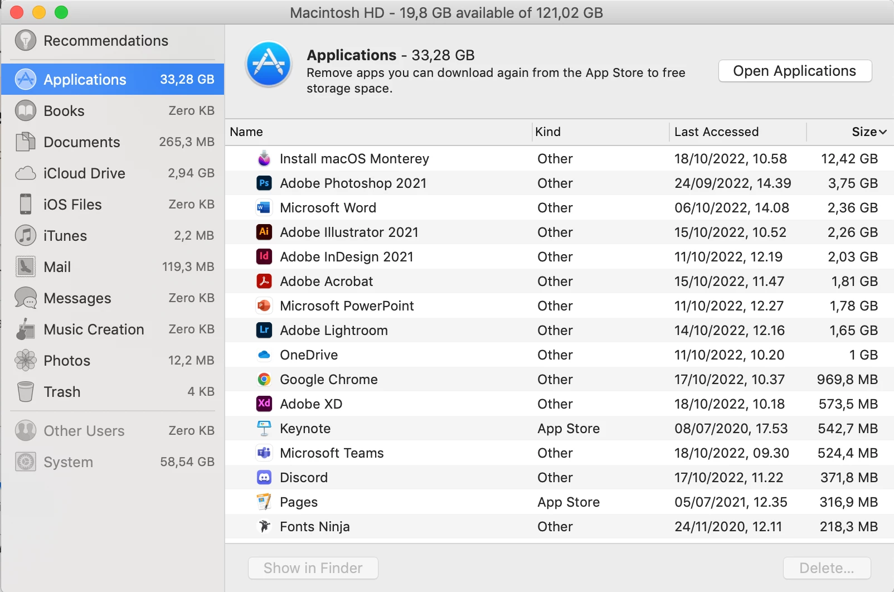The height and width of the screenshot is (592, 894).
Task: Click the Recommendations lightbulb icon
Action: [26, 40]
